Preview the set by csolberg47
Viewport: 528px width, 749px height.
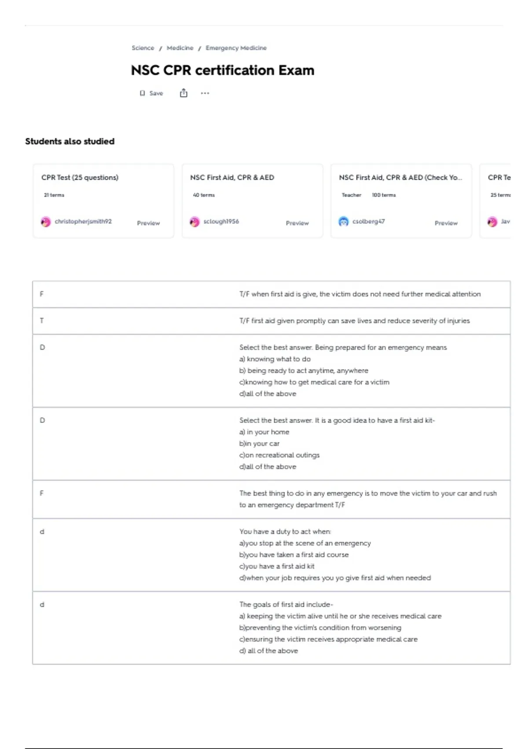pos(446,223)
